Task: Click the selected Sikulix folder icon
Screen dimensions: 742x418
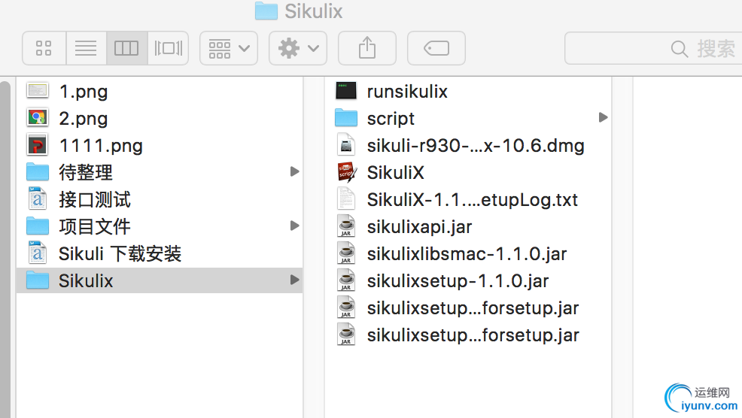Action: 38,280
